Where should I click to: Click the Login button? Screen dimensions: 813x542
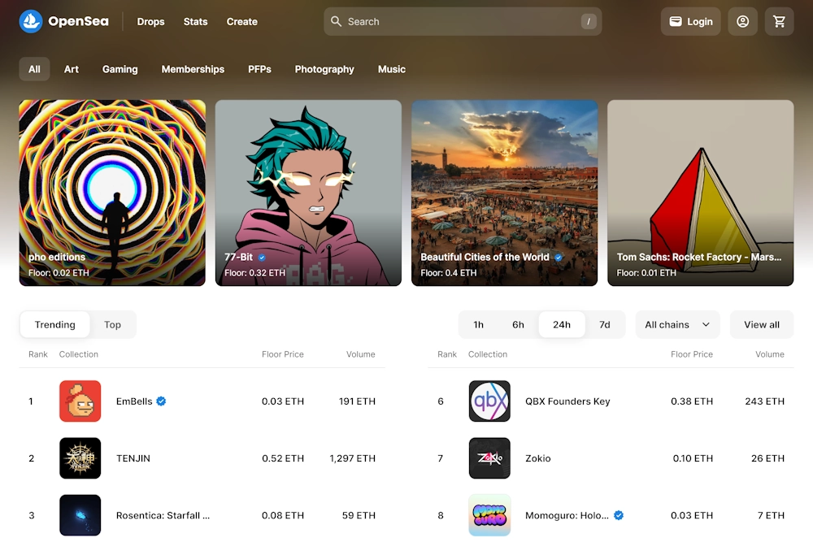pyautogui.click(x=691, y=22)
